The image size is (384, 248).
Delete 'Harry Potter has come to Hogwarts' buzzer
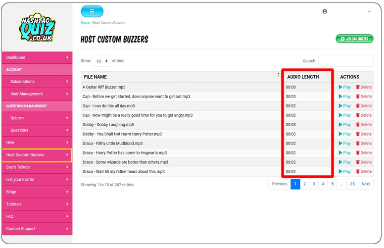364,152
